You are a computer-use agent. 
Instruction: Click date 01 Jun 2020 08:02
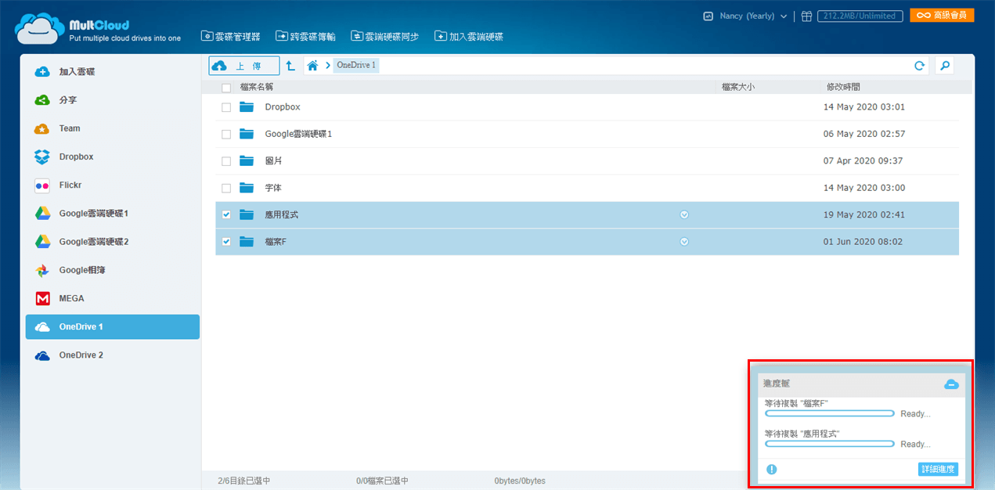coord(863,242)
